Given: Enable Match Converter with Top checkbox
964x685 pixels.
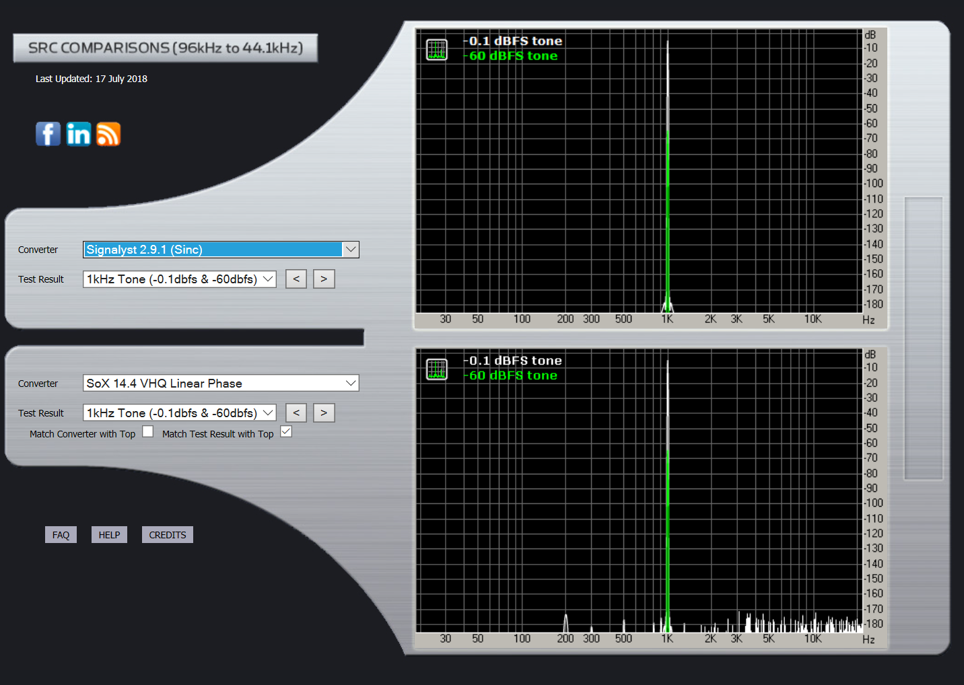Looking at the screenshot, I should point(148,432).
